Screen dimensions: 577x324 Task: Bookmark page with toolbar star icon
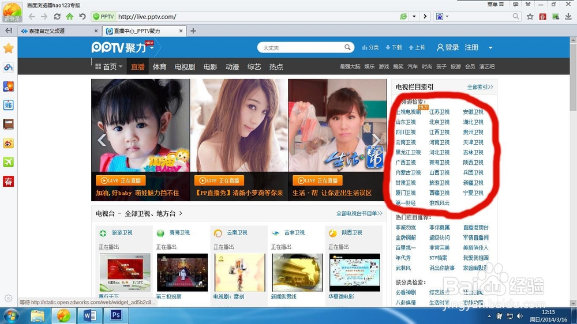(x=530, y=17)
